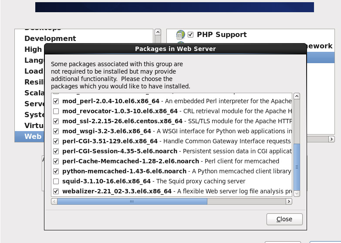Select the category starting with Scala
Viewport: 341px width, 243px height.
(34, 93)
